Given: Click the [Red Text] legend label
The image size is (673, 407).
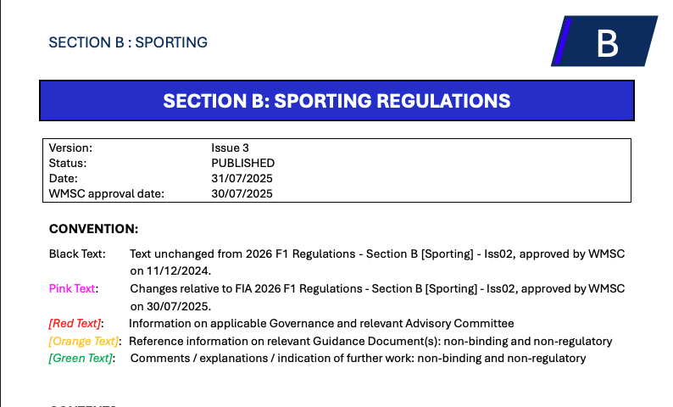Looking at the screenshot, I should pos(75,323).
